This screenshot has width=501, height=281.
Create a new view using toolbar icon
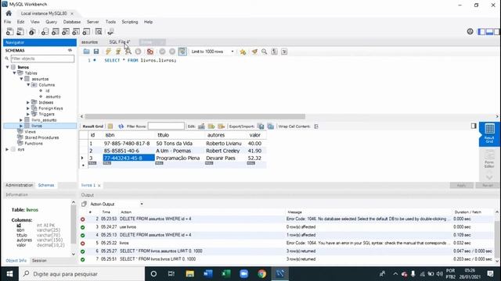coord(66,31)
